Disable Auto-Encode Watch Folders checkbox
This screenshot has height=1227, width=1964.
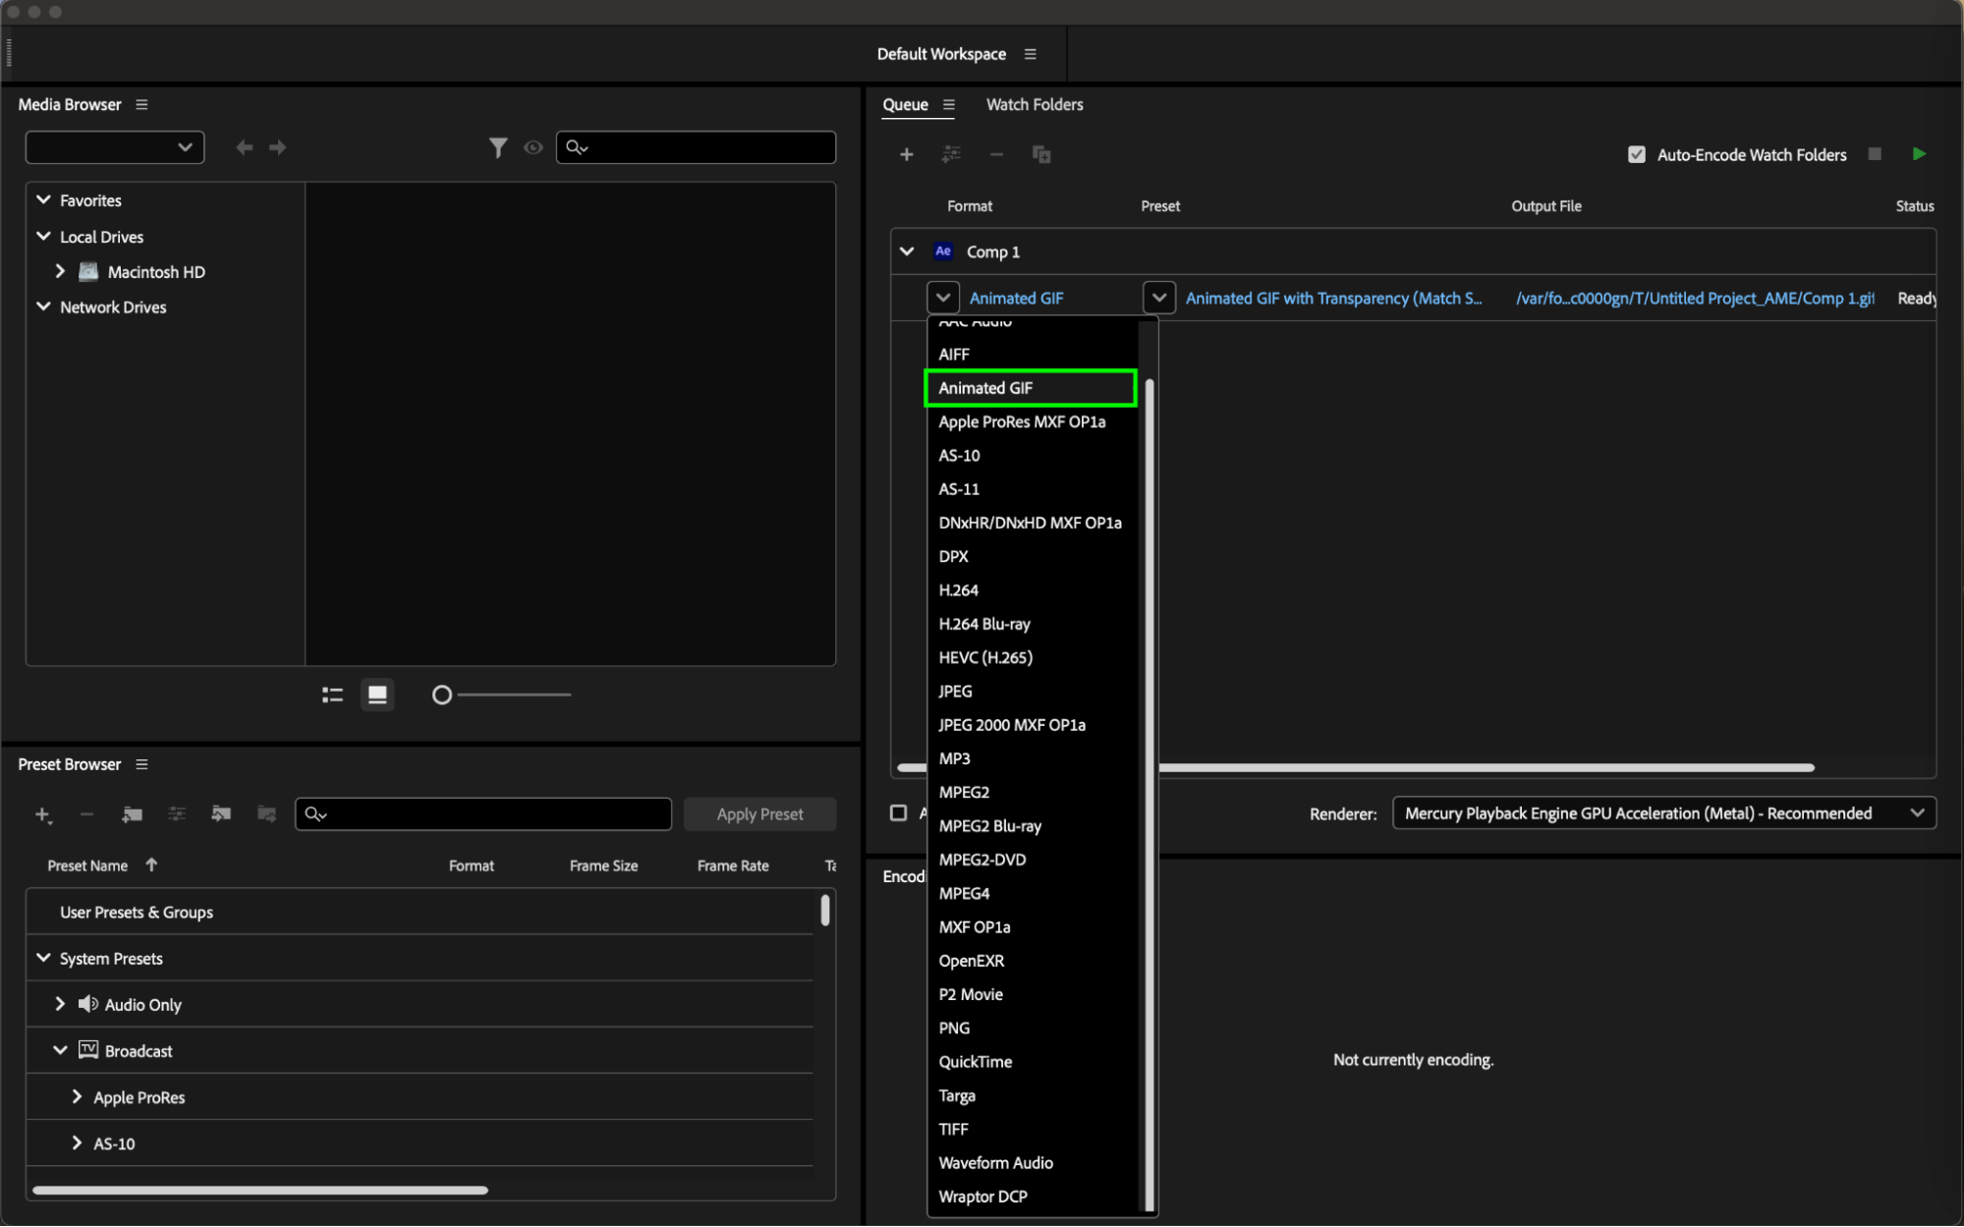tap(1637, 154)
